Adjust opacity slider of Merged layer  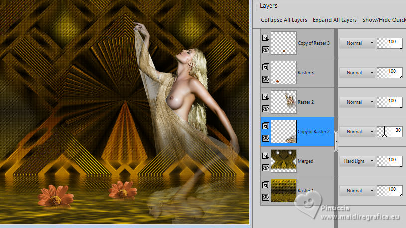coord(390,161)
